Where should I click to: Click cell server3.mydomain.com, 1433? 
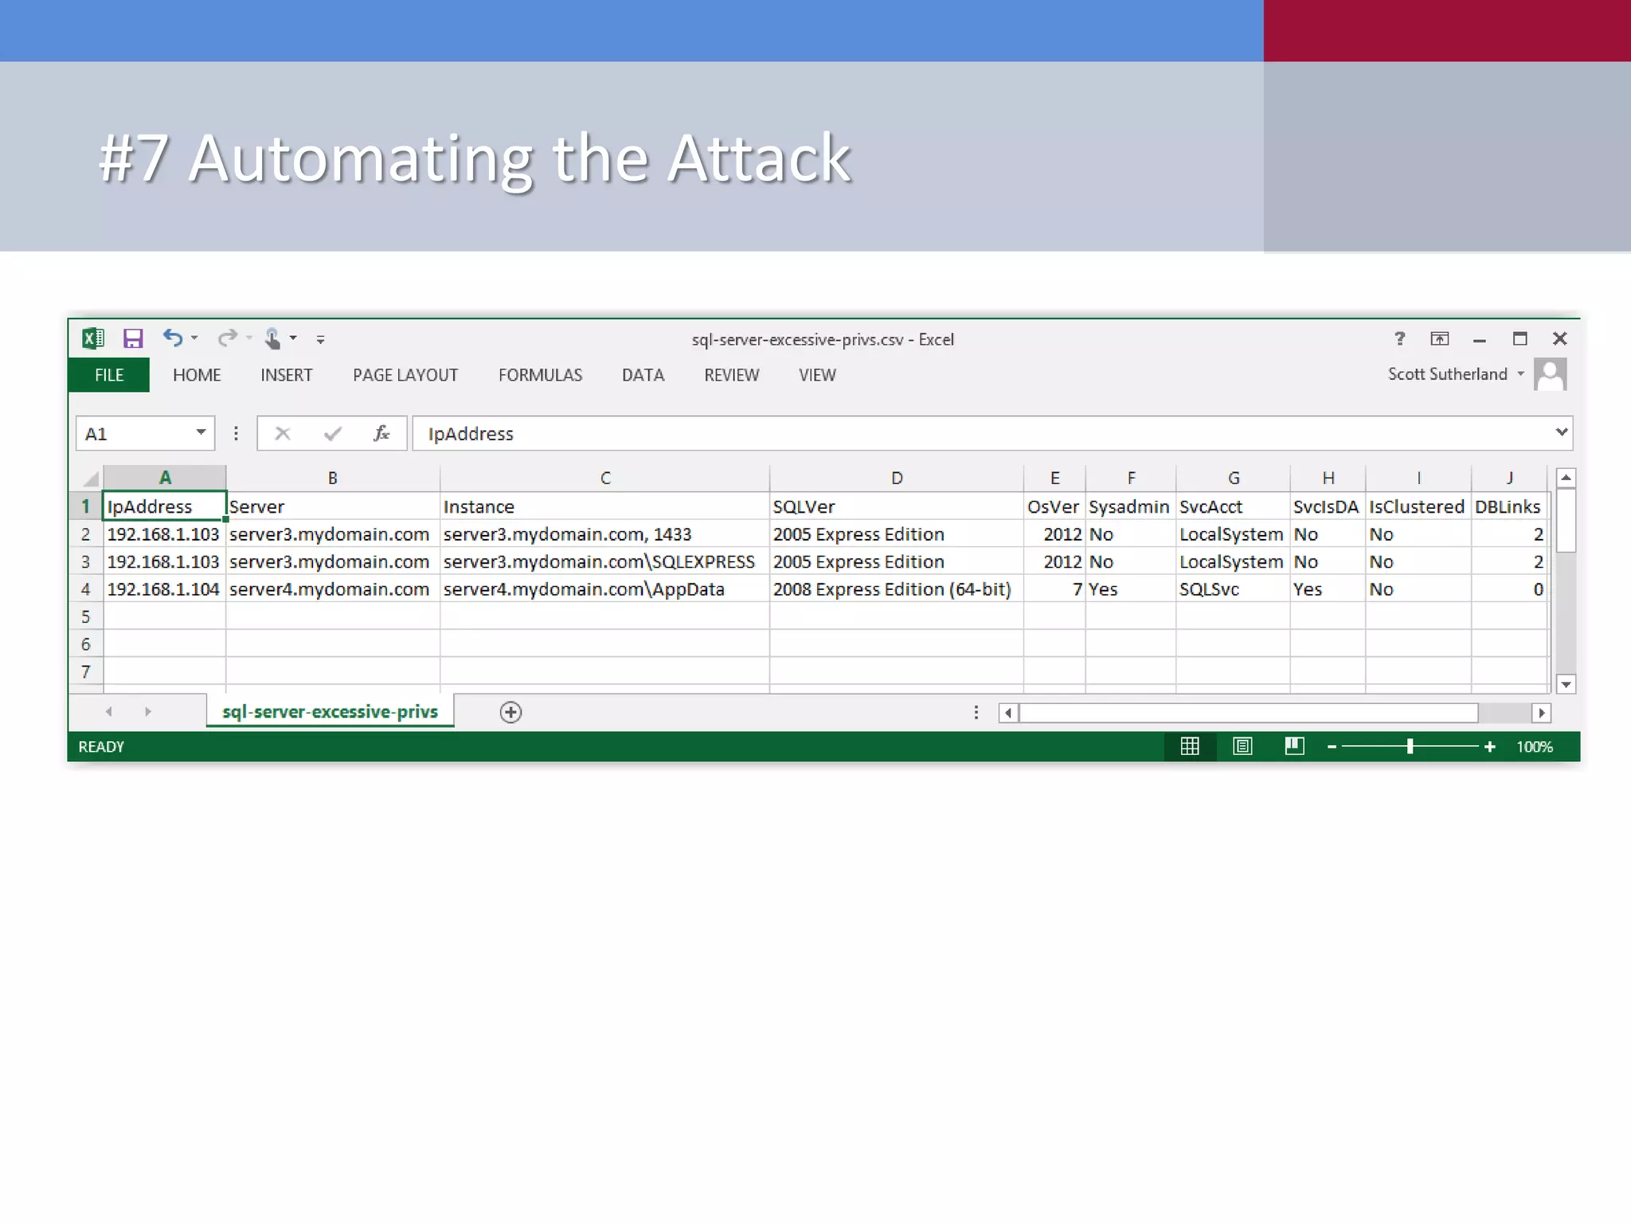604,534
